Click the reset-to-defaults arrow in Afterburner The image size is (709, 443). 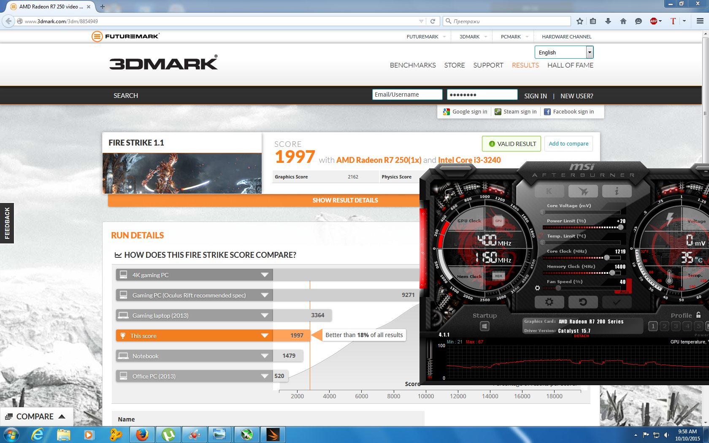point(583,302)
